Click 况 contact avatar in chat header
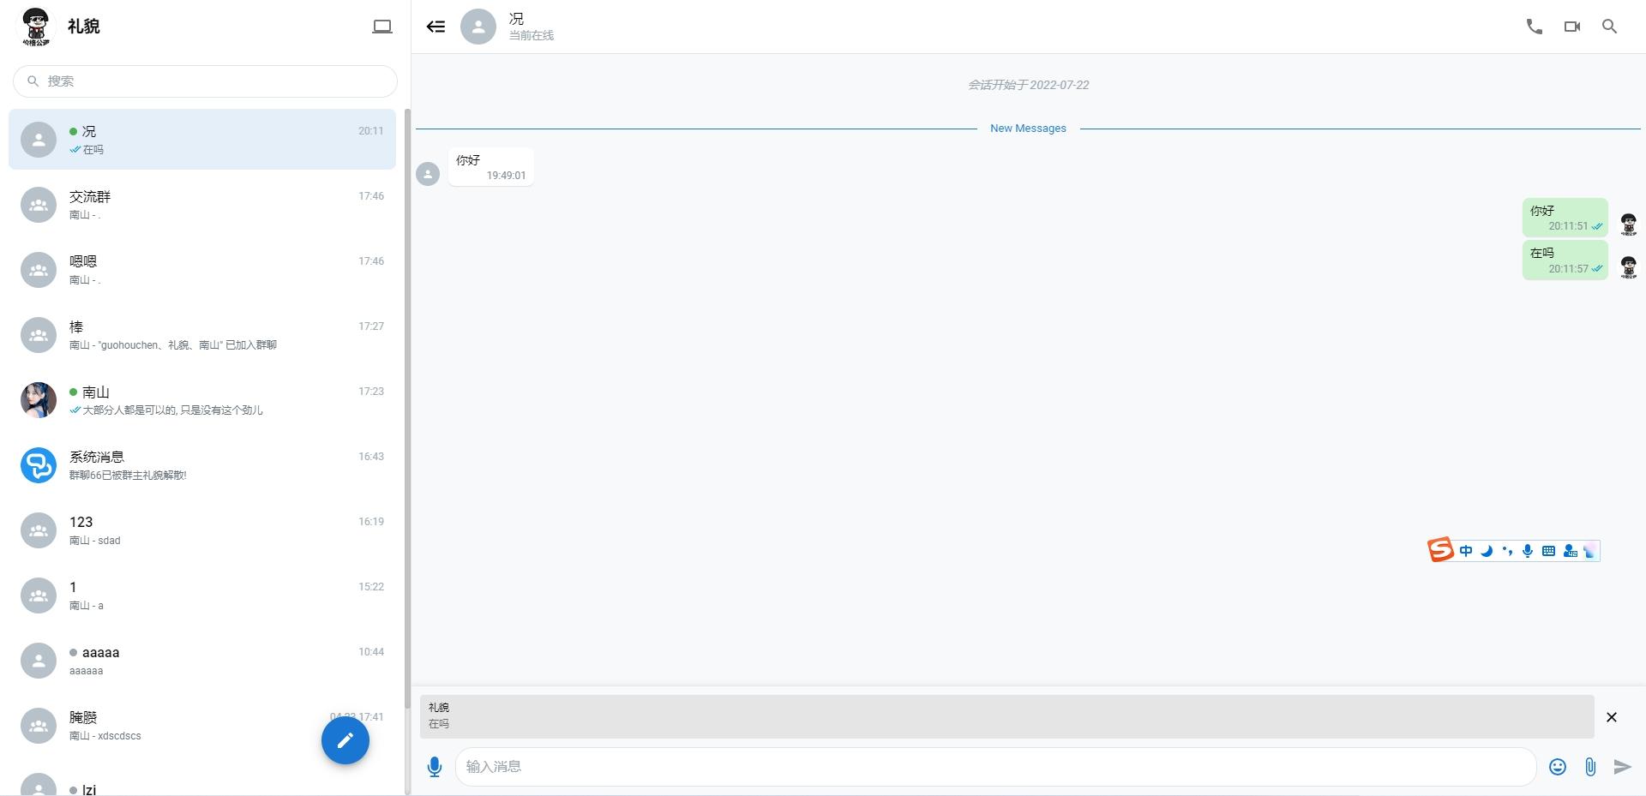Viewport: 1646px width, 796px height. click(x=478, y=27)
